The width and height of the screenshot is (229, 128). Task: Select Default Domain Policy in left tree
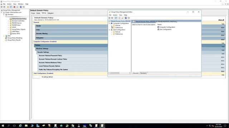point(19,19)
